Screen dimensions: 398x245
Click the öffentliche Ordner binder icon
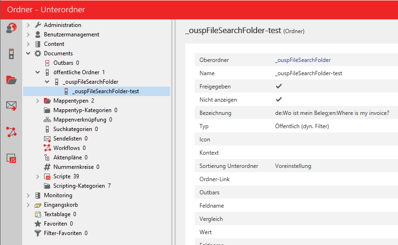click(x=47, y=72)
